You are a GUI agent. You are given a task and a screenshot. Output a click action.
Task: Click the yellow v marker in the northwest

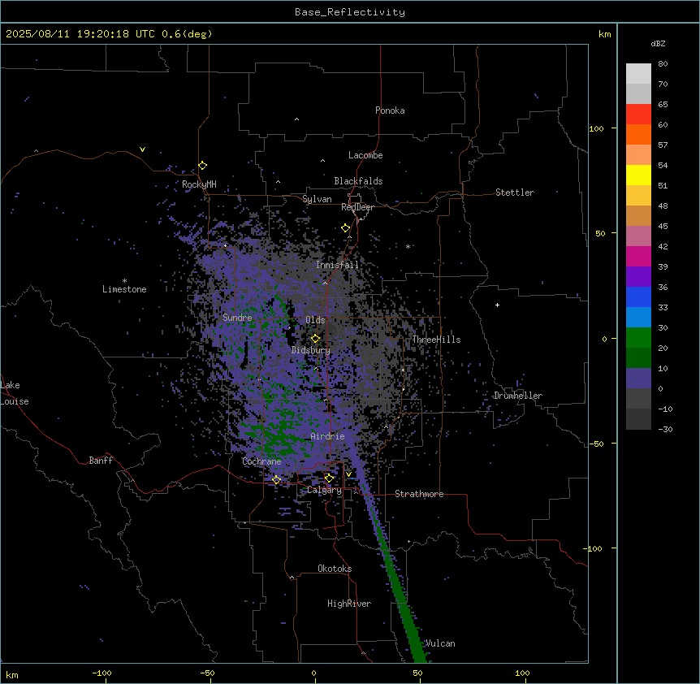[142, 149]
